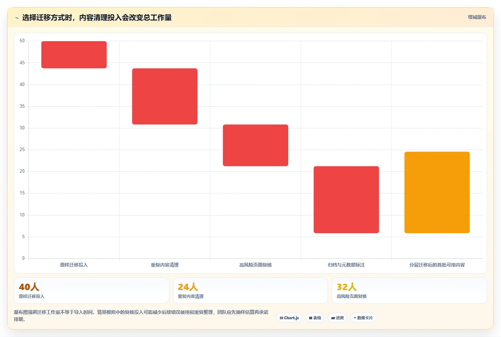Select the 数据卡片 chip

pyautogui.click(x=363, y=318)
